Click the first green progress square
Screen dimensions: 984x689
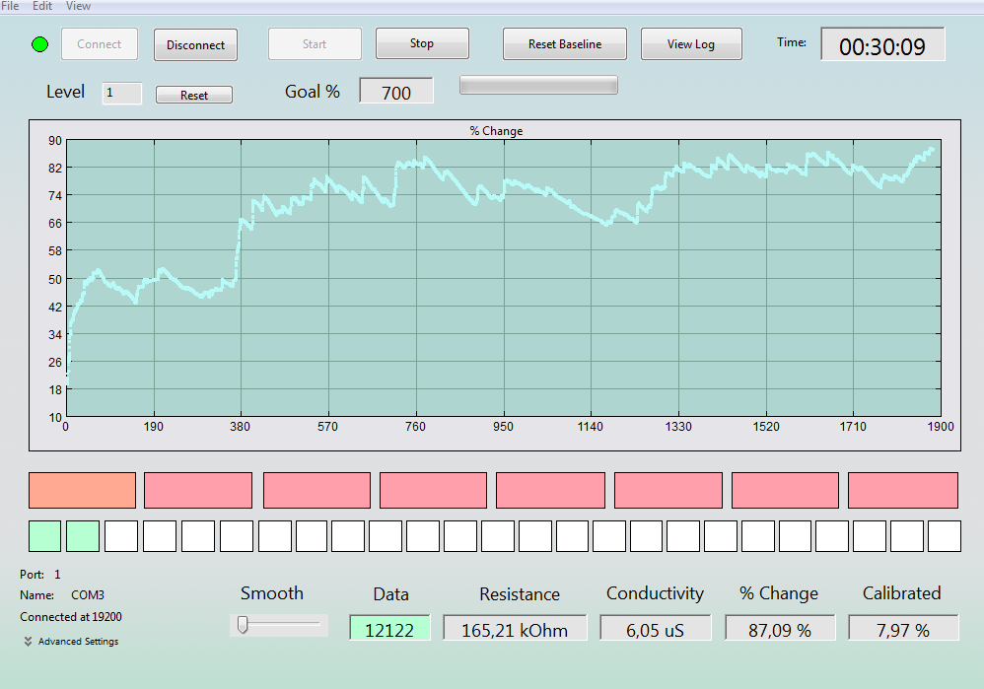click(45, 536)
